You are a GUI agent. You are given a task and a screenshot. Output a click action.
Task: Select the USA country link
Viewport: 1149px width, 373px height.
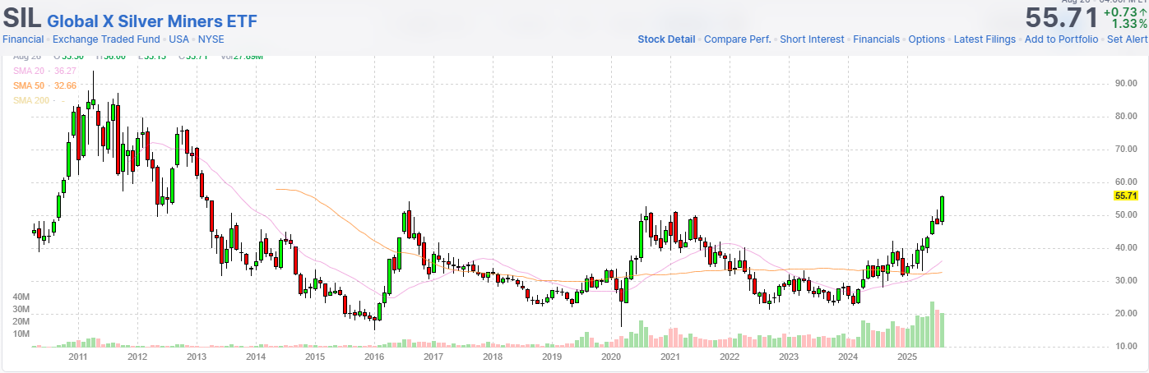point(178,39)
